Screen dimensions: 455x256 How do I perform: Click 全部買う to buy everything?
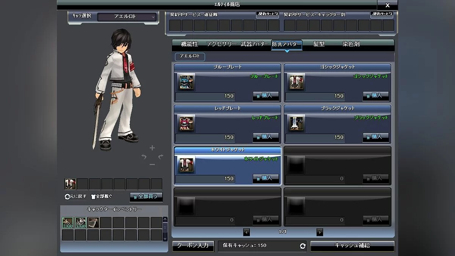click(x=146, y=197)
